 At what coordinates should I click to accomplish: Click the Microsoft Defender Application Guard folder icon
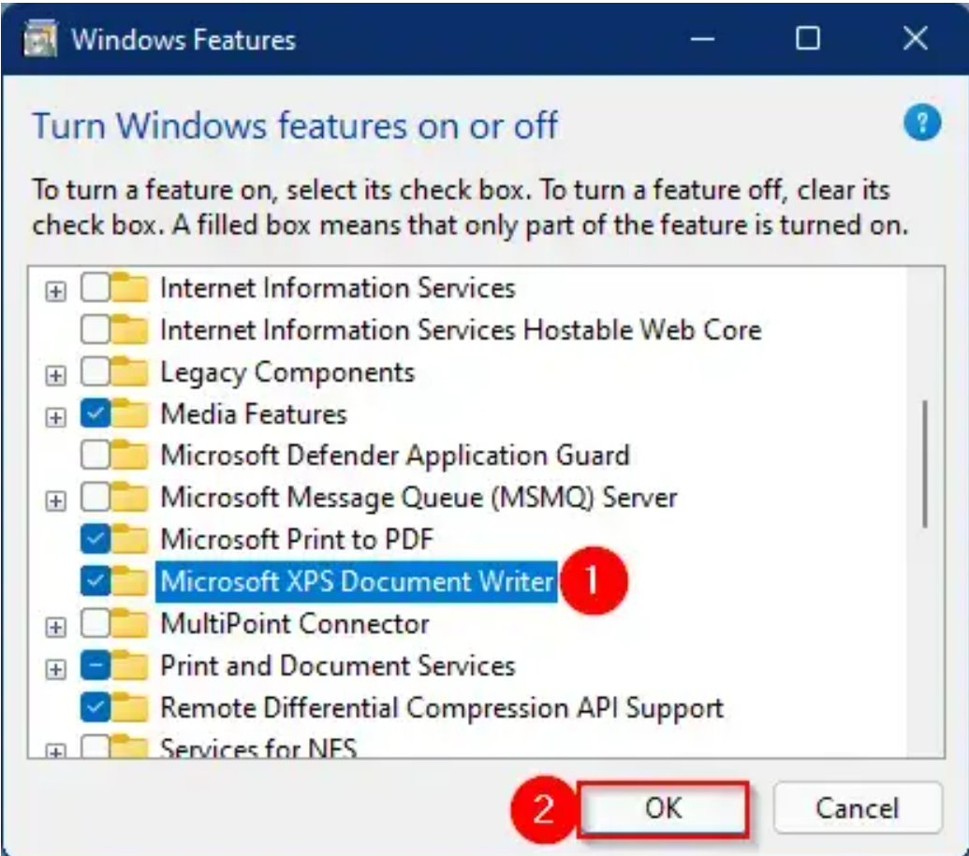tap(130, 456)
